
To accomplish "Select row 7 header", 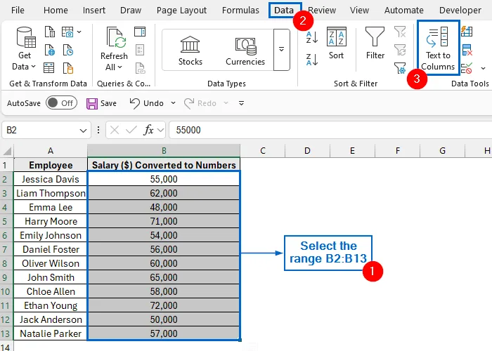I will (5, 249).
